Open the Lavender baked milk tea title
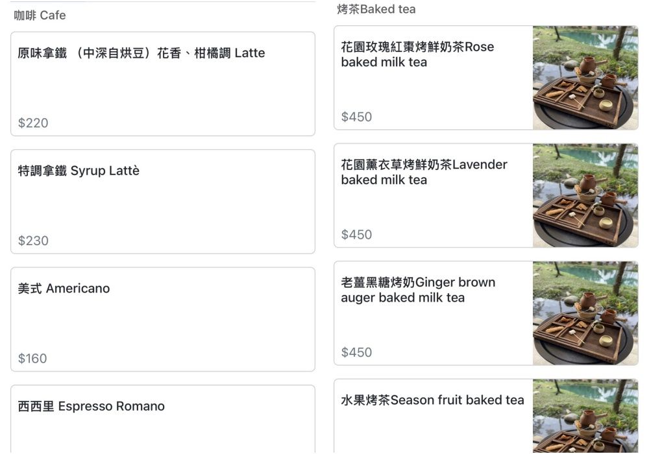This screenshot has width=649, height=454. click(x=424, y=172)
